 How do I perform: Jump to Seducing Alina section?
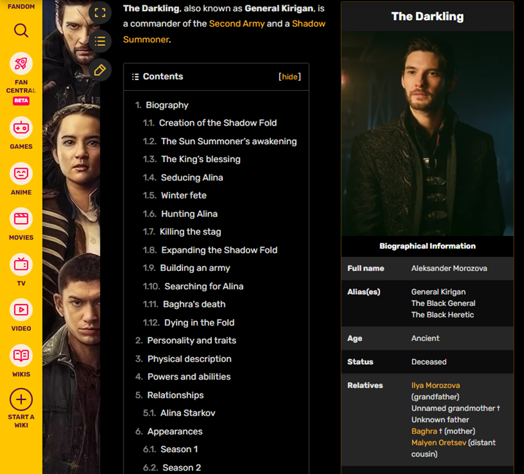click(x=192, y=178)
